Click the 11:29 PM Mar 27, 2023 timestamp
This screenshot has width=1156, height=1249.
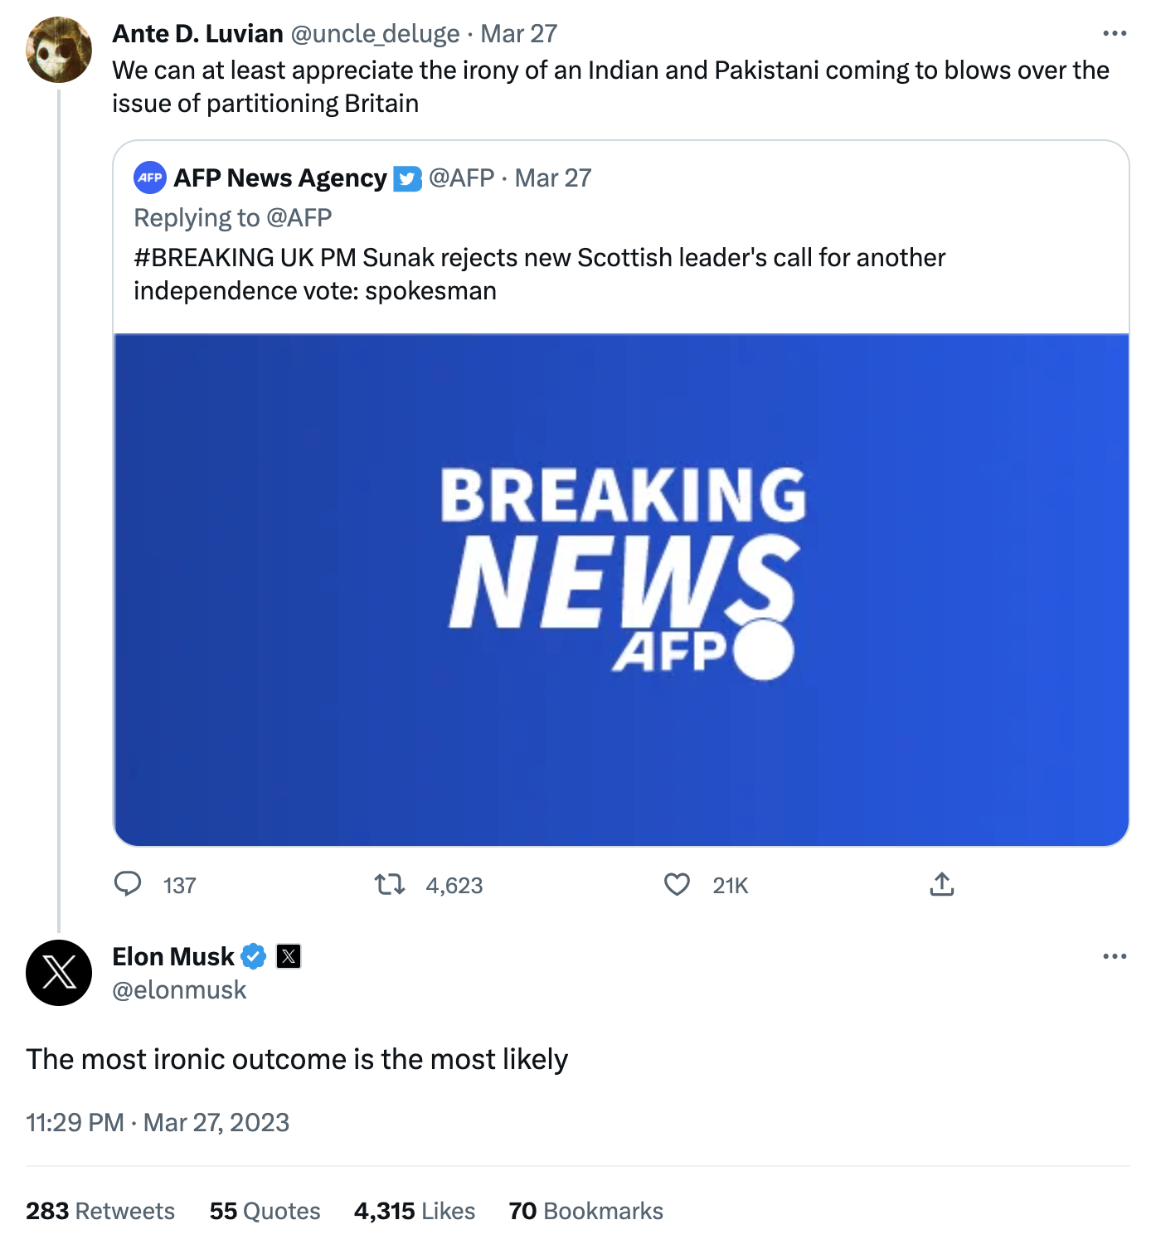[158, 1122]
